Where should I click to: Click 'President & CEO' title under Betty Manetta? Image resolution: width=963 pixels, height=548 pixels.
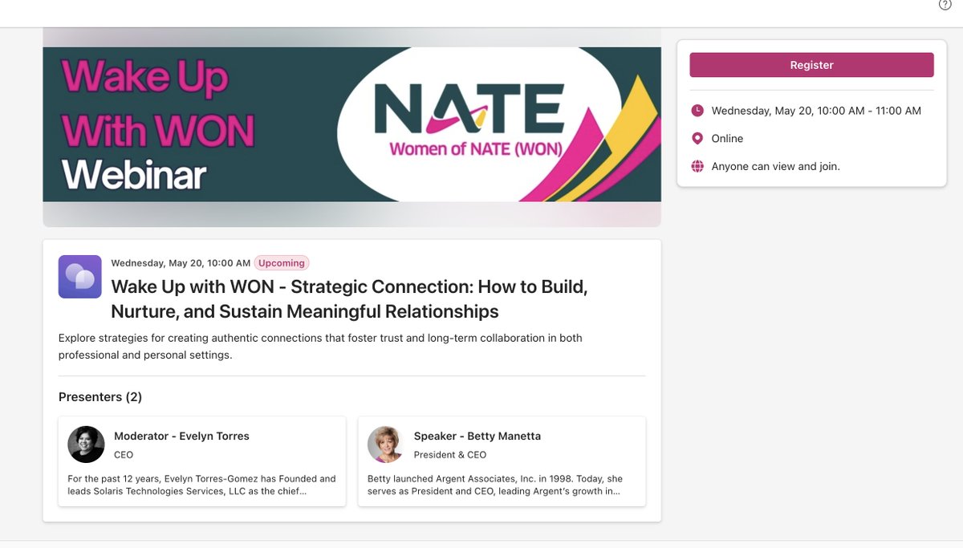point(450,455)
